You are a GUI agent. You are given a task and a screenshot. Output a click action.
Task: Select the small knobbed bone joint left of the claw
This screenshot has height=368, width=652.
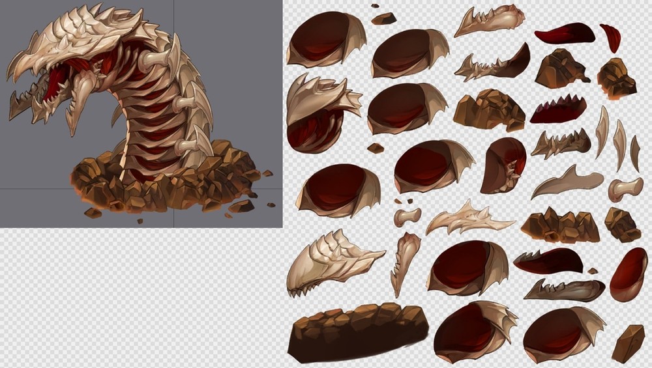coord(407,216)
